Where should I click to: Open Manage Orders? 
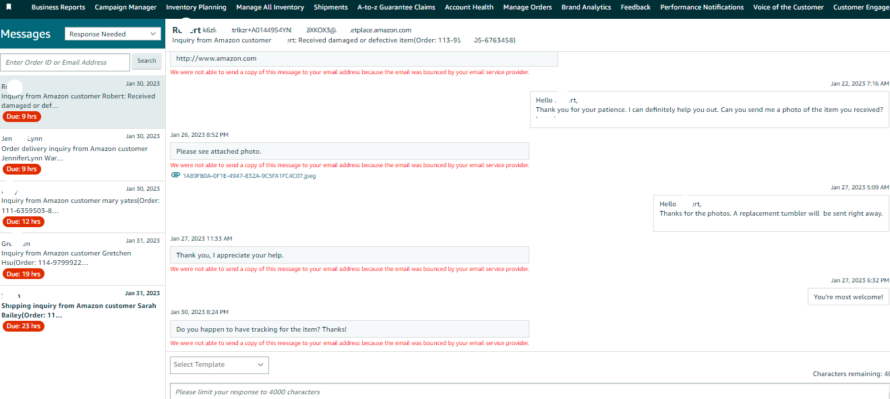tap(527, 7)
